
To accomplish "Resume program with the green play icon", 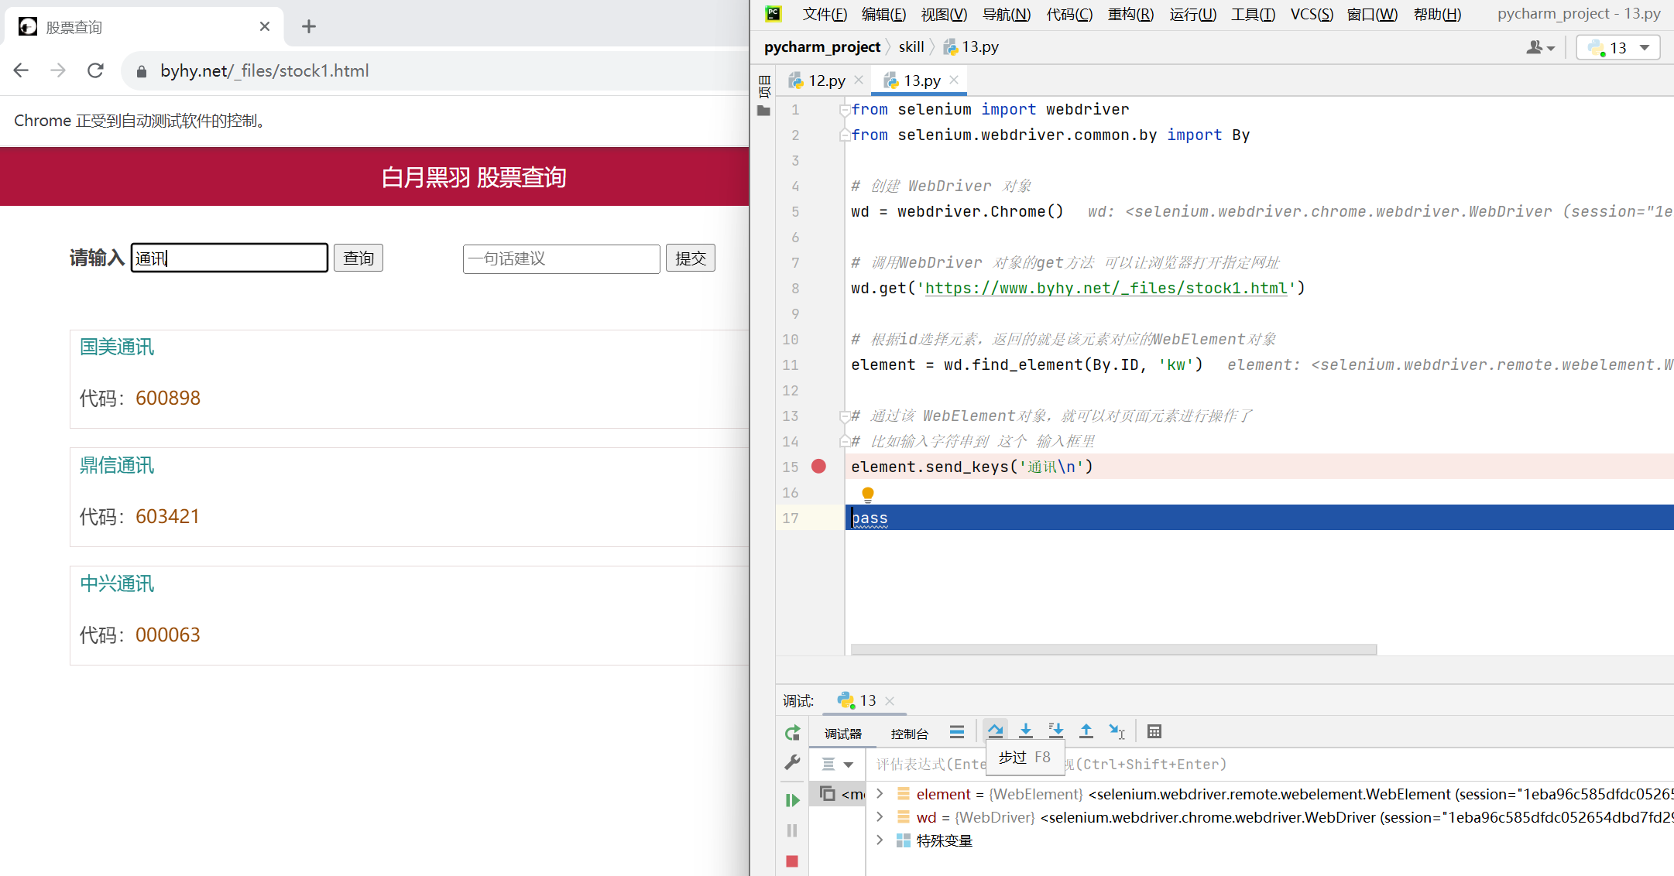I will click(792, 800).
